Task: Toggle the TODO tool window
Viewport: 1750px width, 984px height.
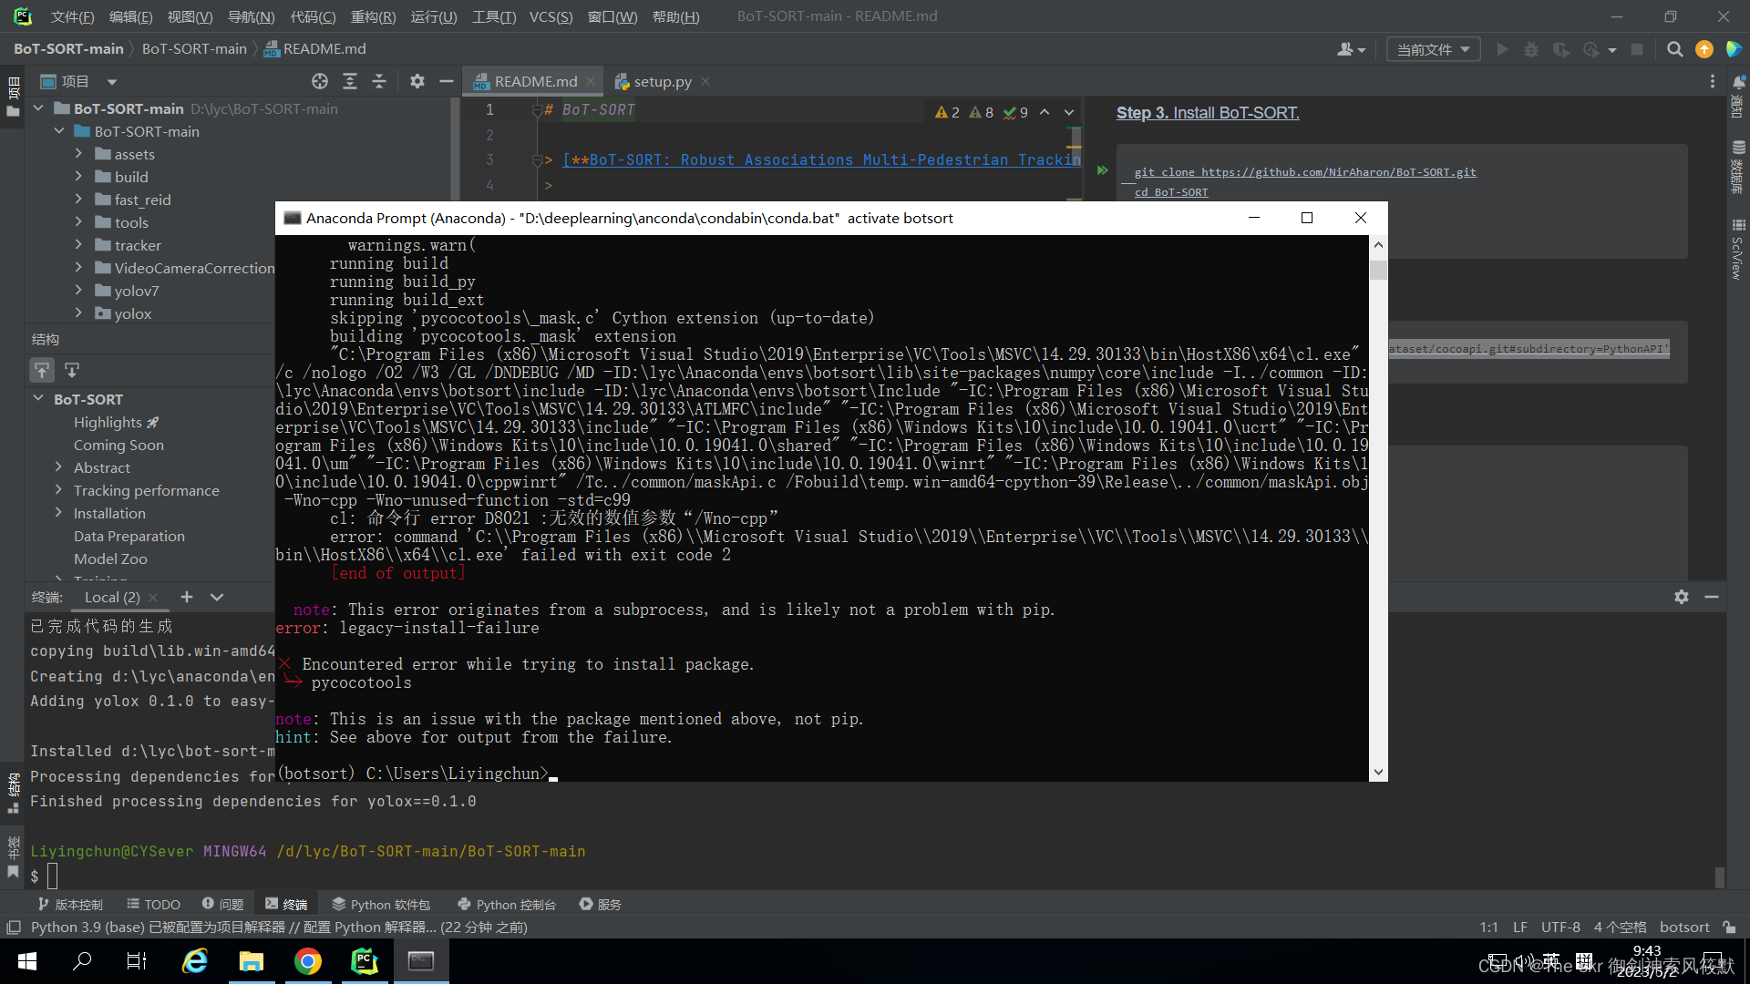Action: [x=153, y=904]
